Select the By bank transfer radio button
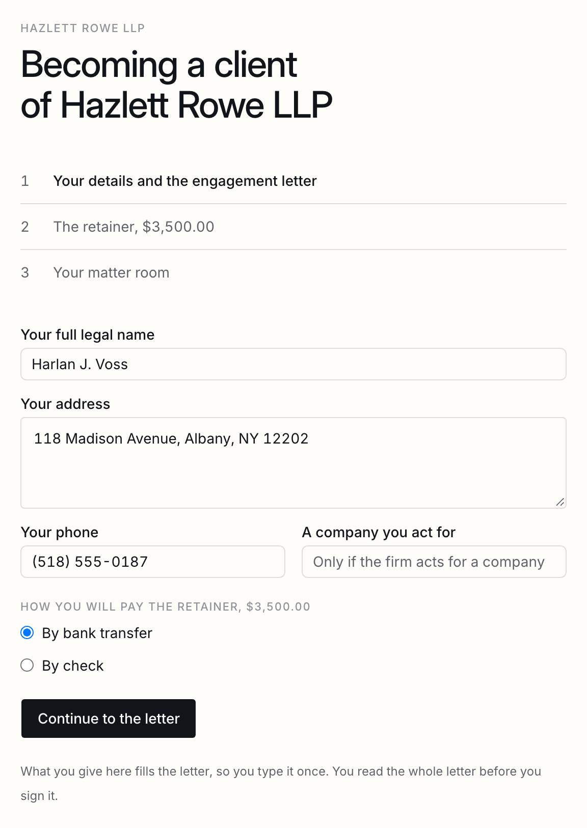 tap(27, 633)
